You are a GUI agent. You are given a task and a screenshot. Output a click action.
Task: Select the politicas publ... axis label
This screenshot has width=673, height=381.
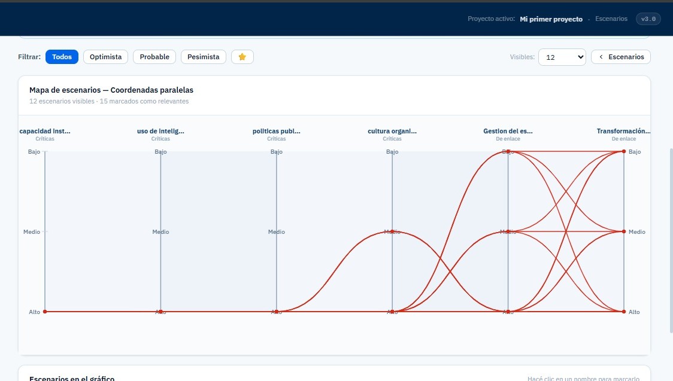[276, 131]
